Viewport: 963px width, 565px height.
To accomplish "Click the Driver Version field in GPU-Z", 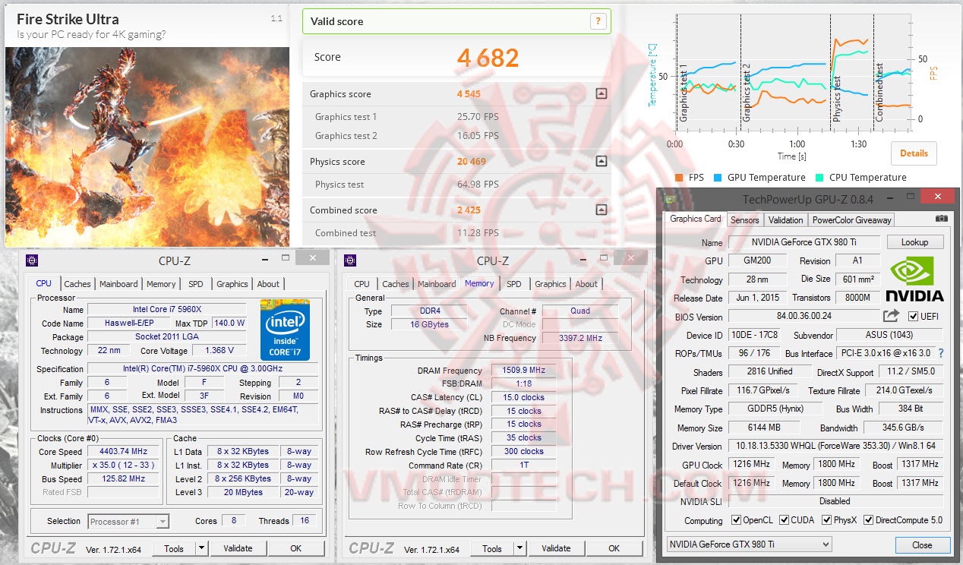I will [835, 446].
